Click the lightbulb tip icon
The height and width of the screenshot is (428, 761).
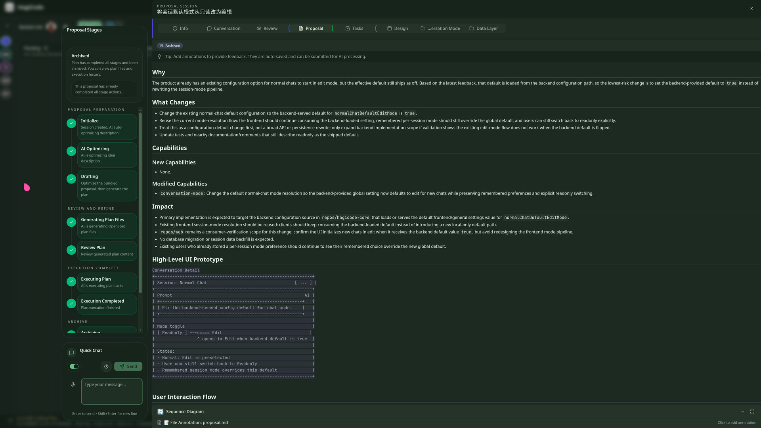pos(159,57)
